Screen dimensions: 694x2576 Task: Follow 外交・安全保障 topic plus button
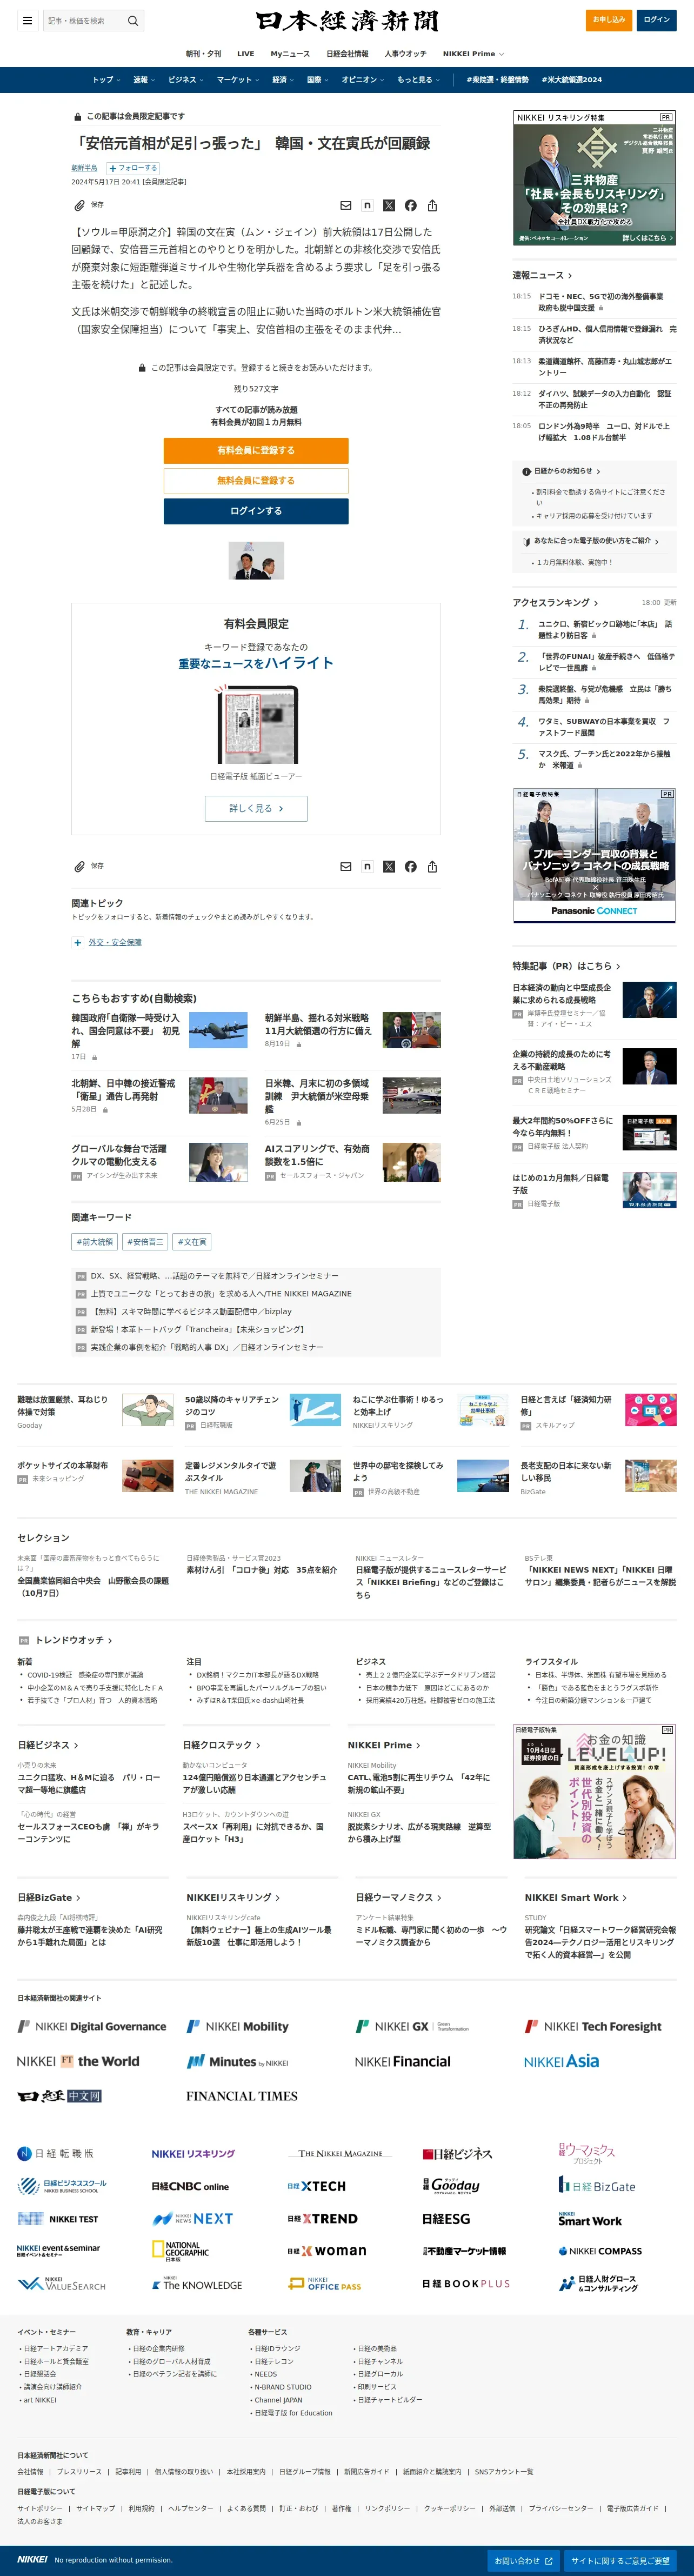point(78,942)
